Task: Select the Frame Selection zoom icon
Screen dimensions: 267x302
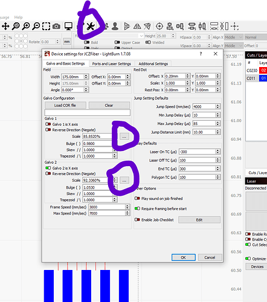Action: 46,26
